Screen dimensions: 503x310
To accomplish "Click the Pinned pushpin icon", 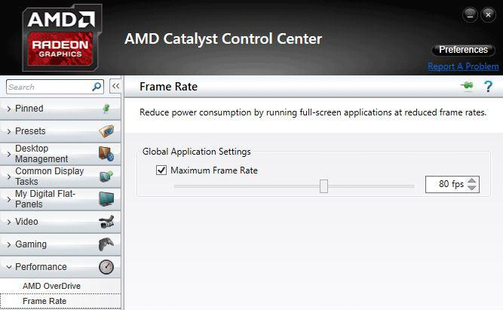I will click(106, 109).
